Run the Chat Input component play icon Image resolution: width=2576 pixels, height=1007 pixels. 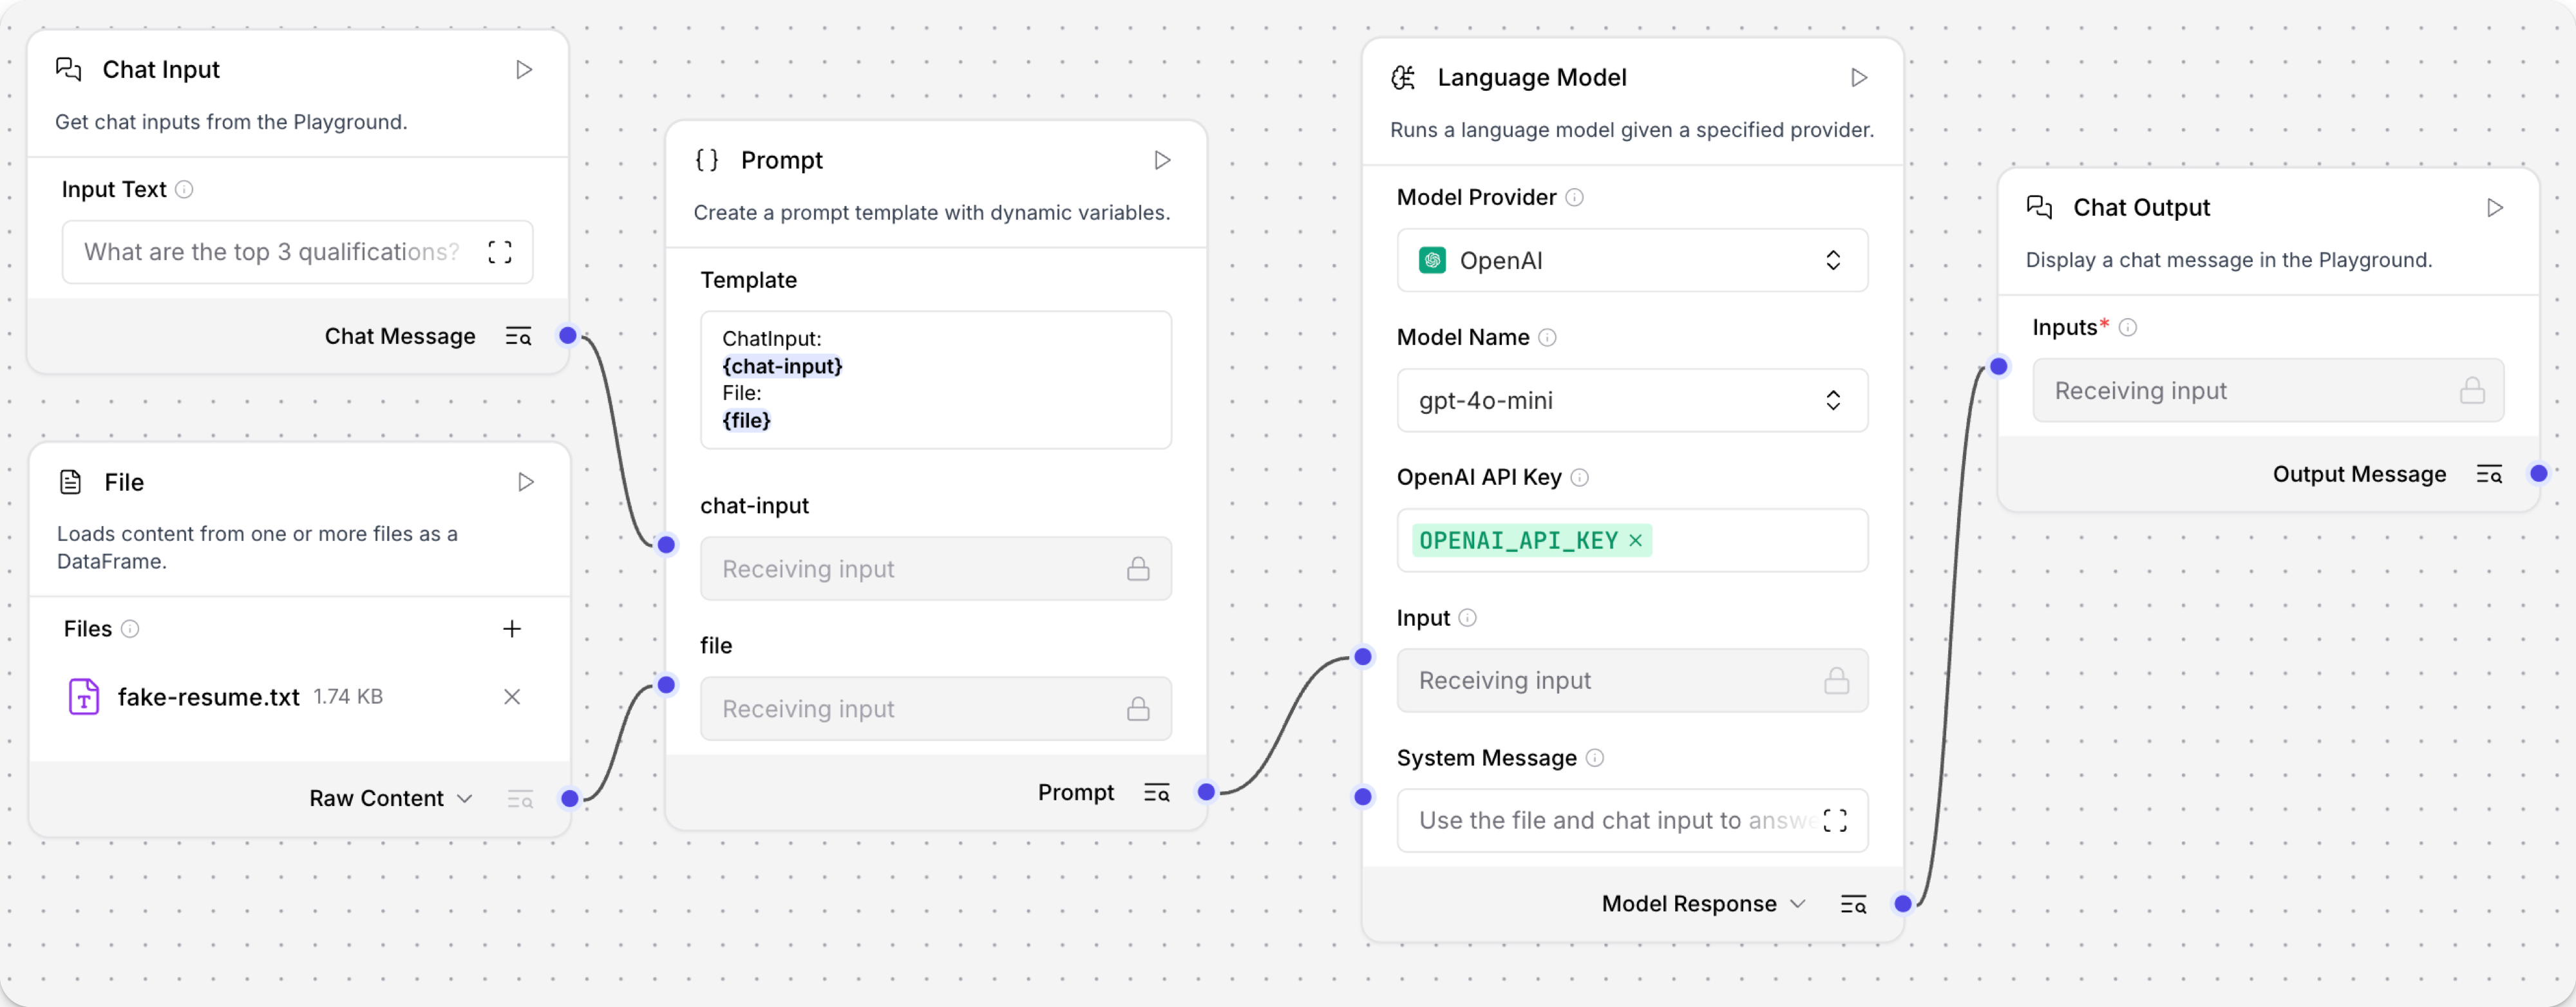523,70
